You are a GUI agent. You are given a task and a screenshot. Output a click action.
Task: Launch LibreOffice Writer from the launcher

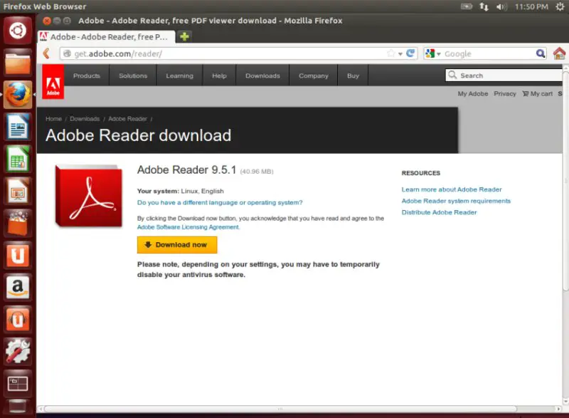tap(17, 126)
